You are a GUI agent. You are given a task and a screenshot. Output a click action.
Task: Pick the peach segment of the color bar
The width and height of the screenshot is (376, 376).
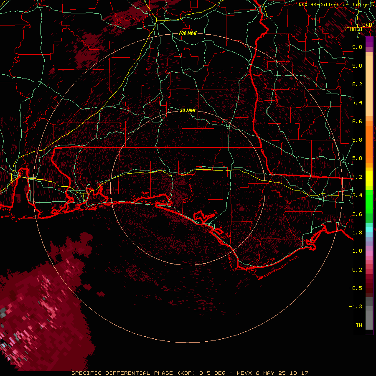coord(369,84)
